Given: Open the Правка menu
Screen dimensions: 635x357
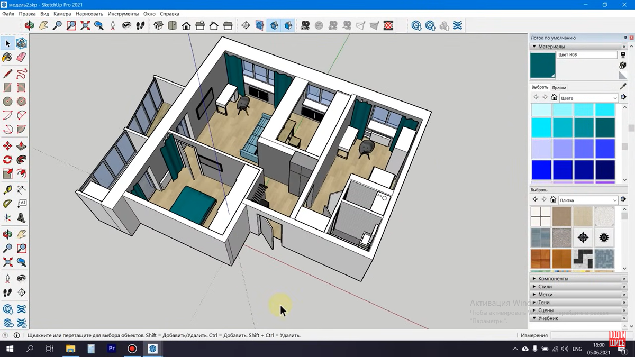Looking at the screenshot, I should 27,14.
